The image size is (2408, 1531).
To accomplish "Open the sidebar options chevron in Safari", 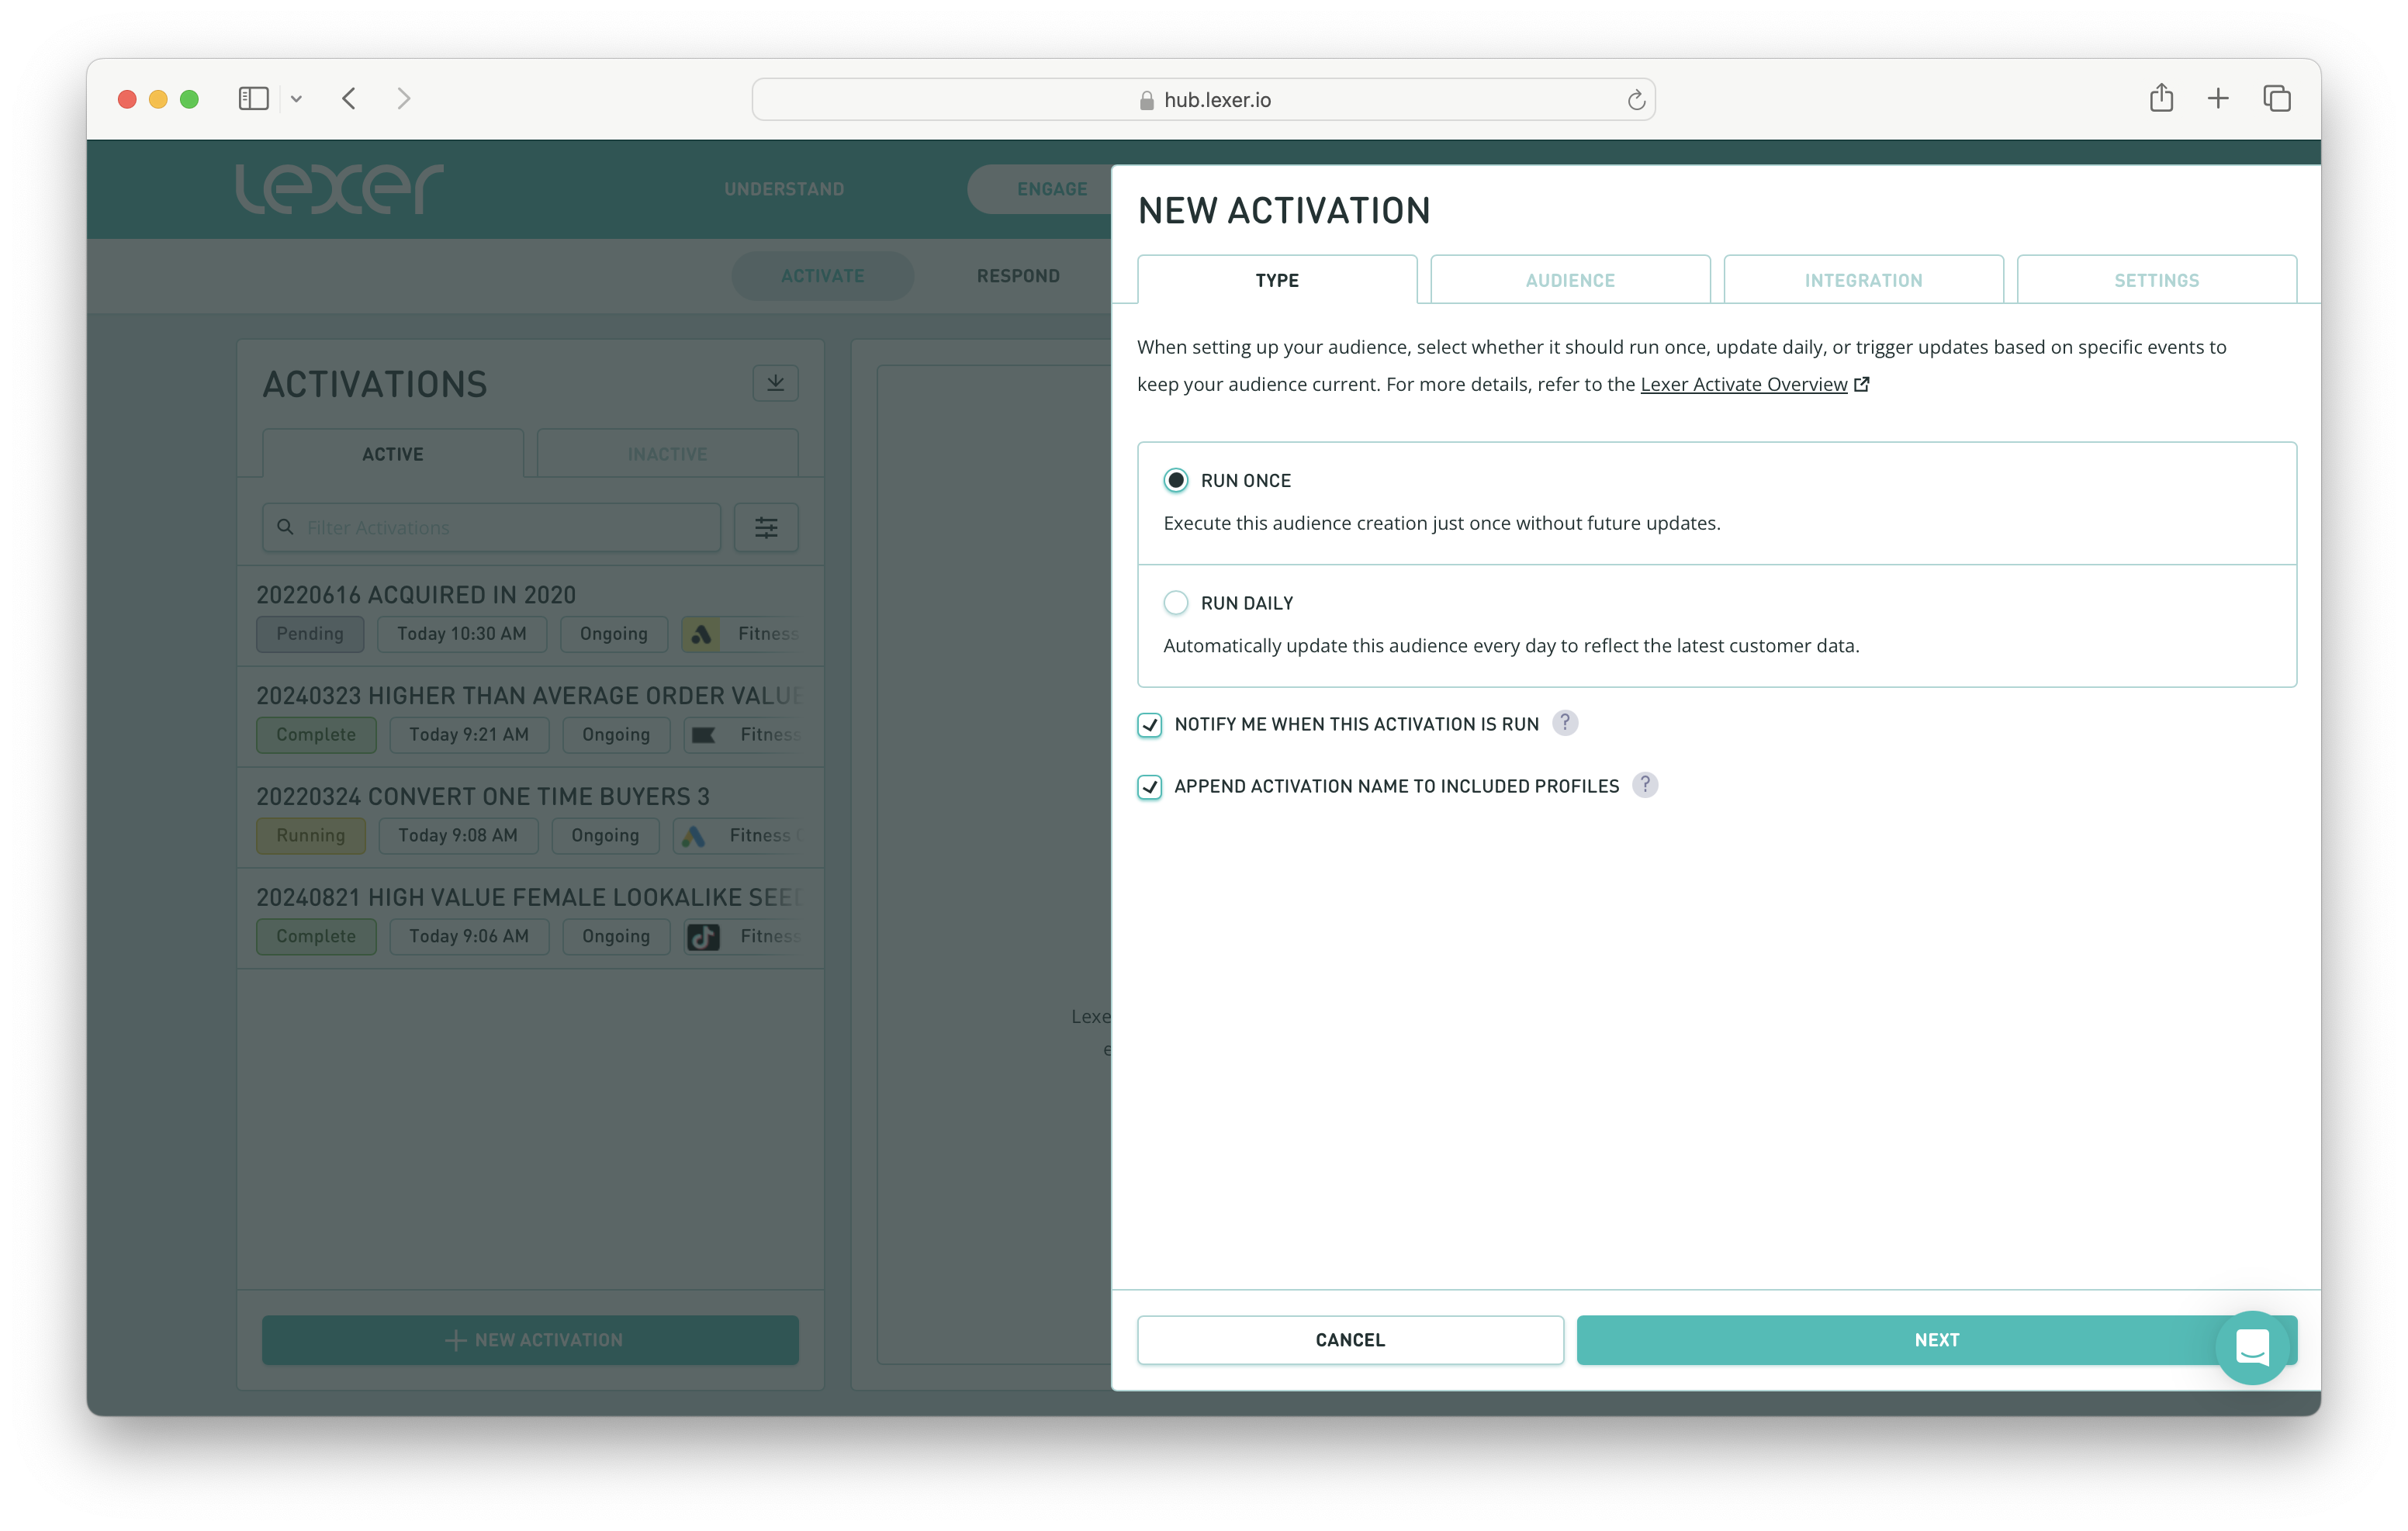I will pos(296,99).
